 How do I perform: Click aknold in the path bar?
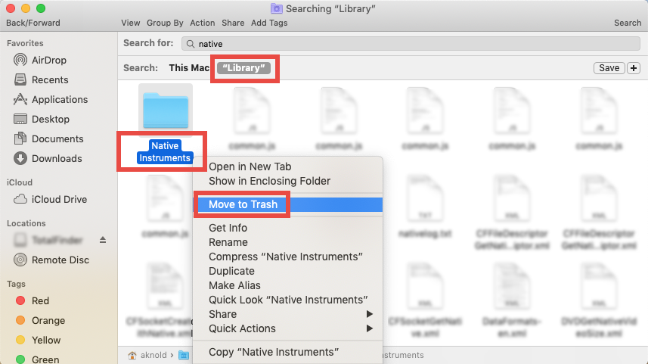coord(153,355)
